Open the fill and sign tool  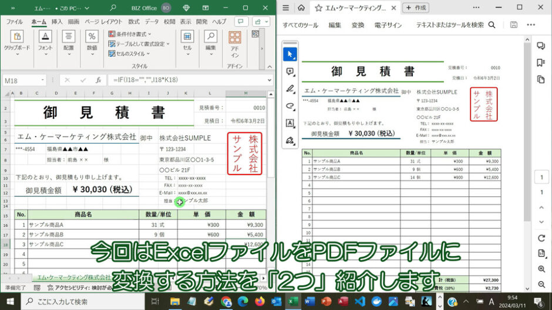click(290, 141)
